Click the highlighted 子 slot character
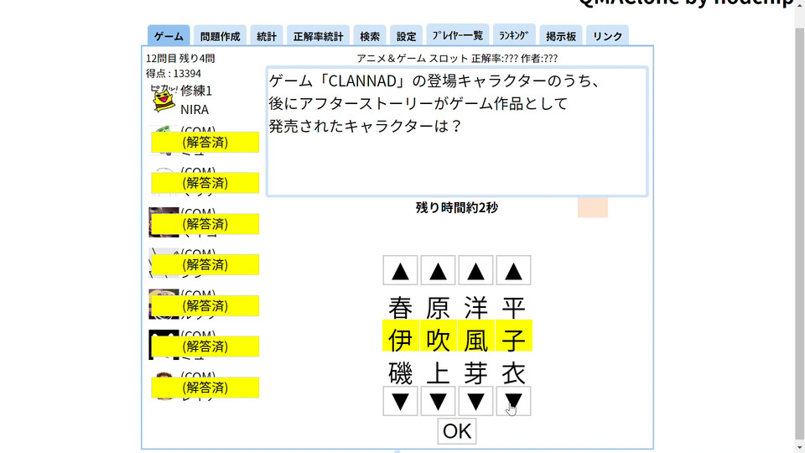805x453 pixels. click(513, 336)
